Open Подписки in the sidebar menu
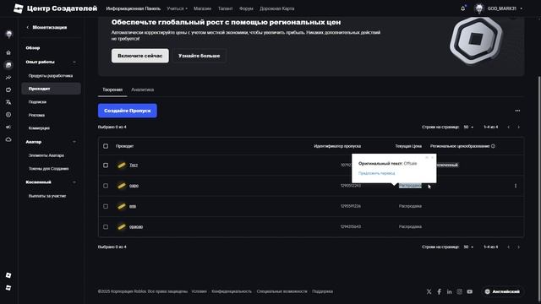Screen dimensions: 541x304 coord(37,102)
